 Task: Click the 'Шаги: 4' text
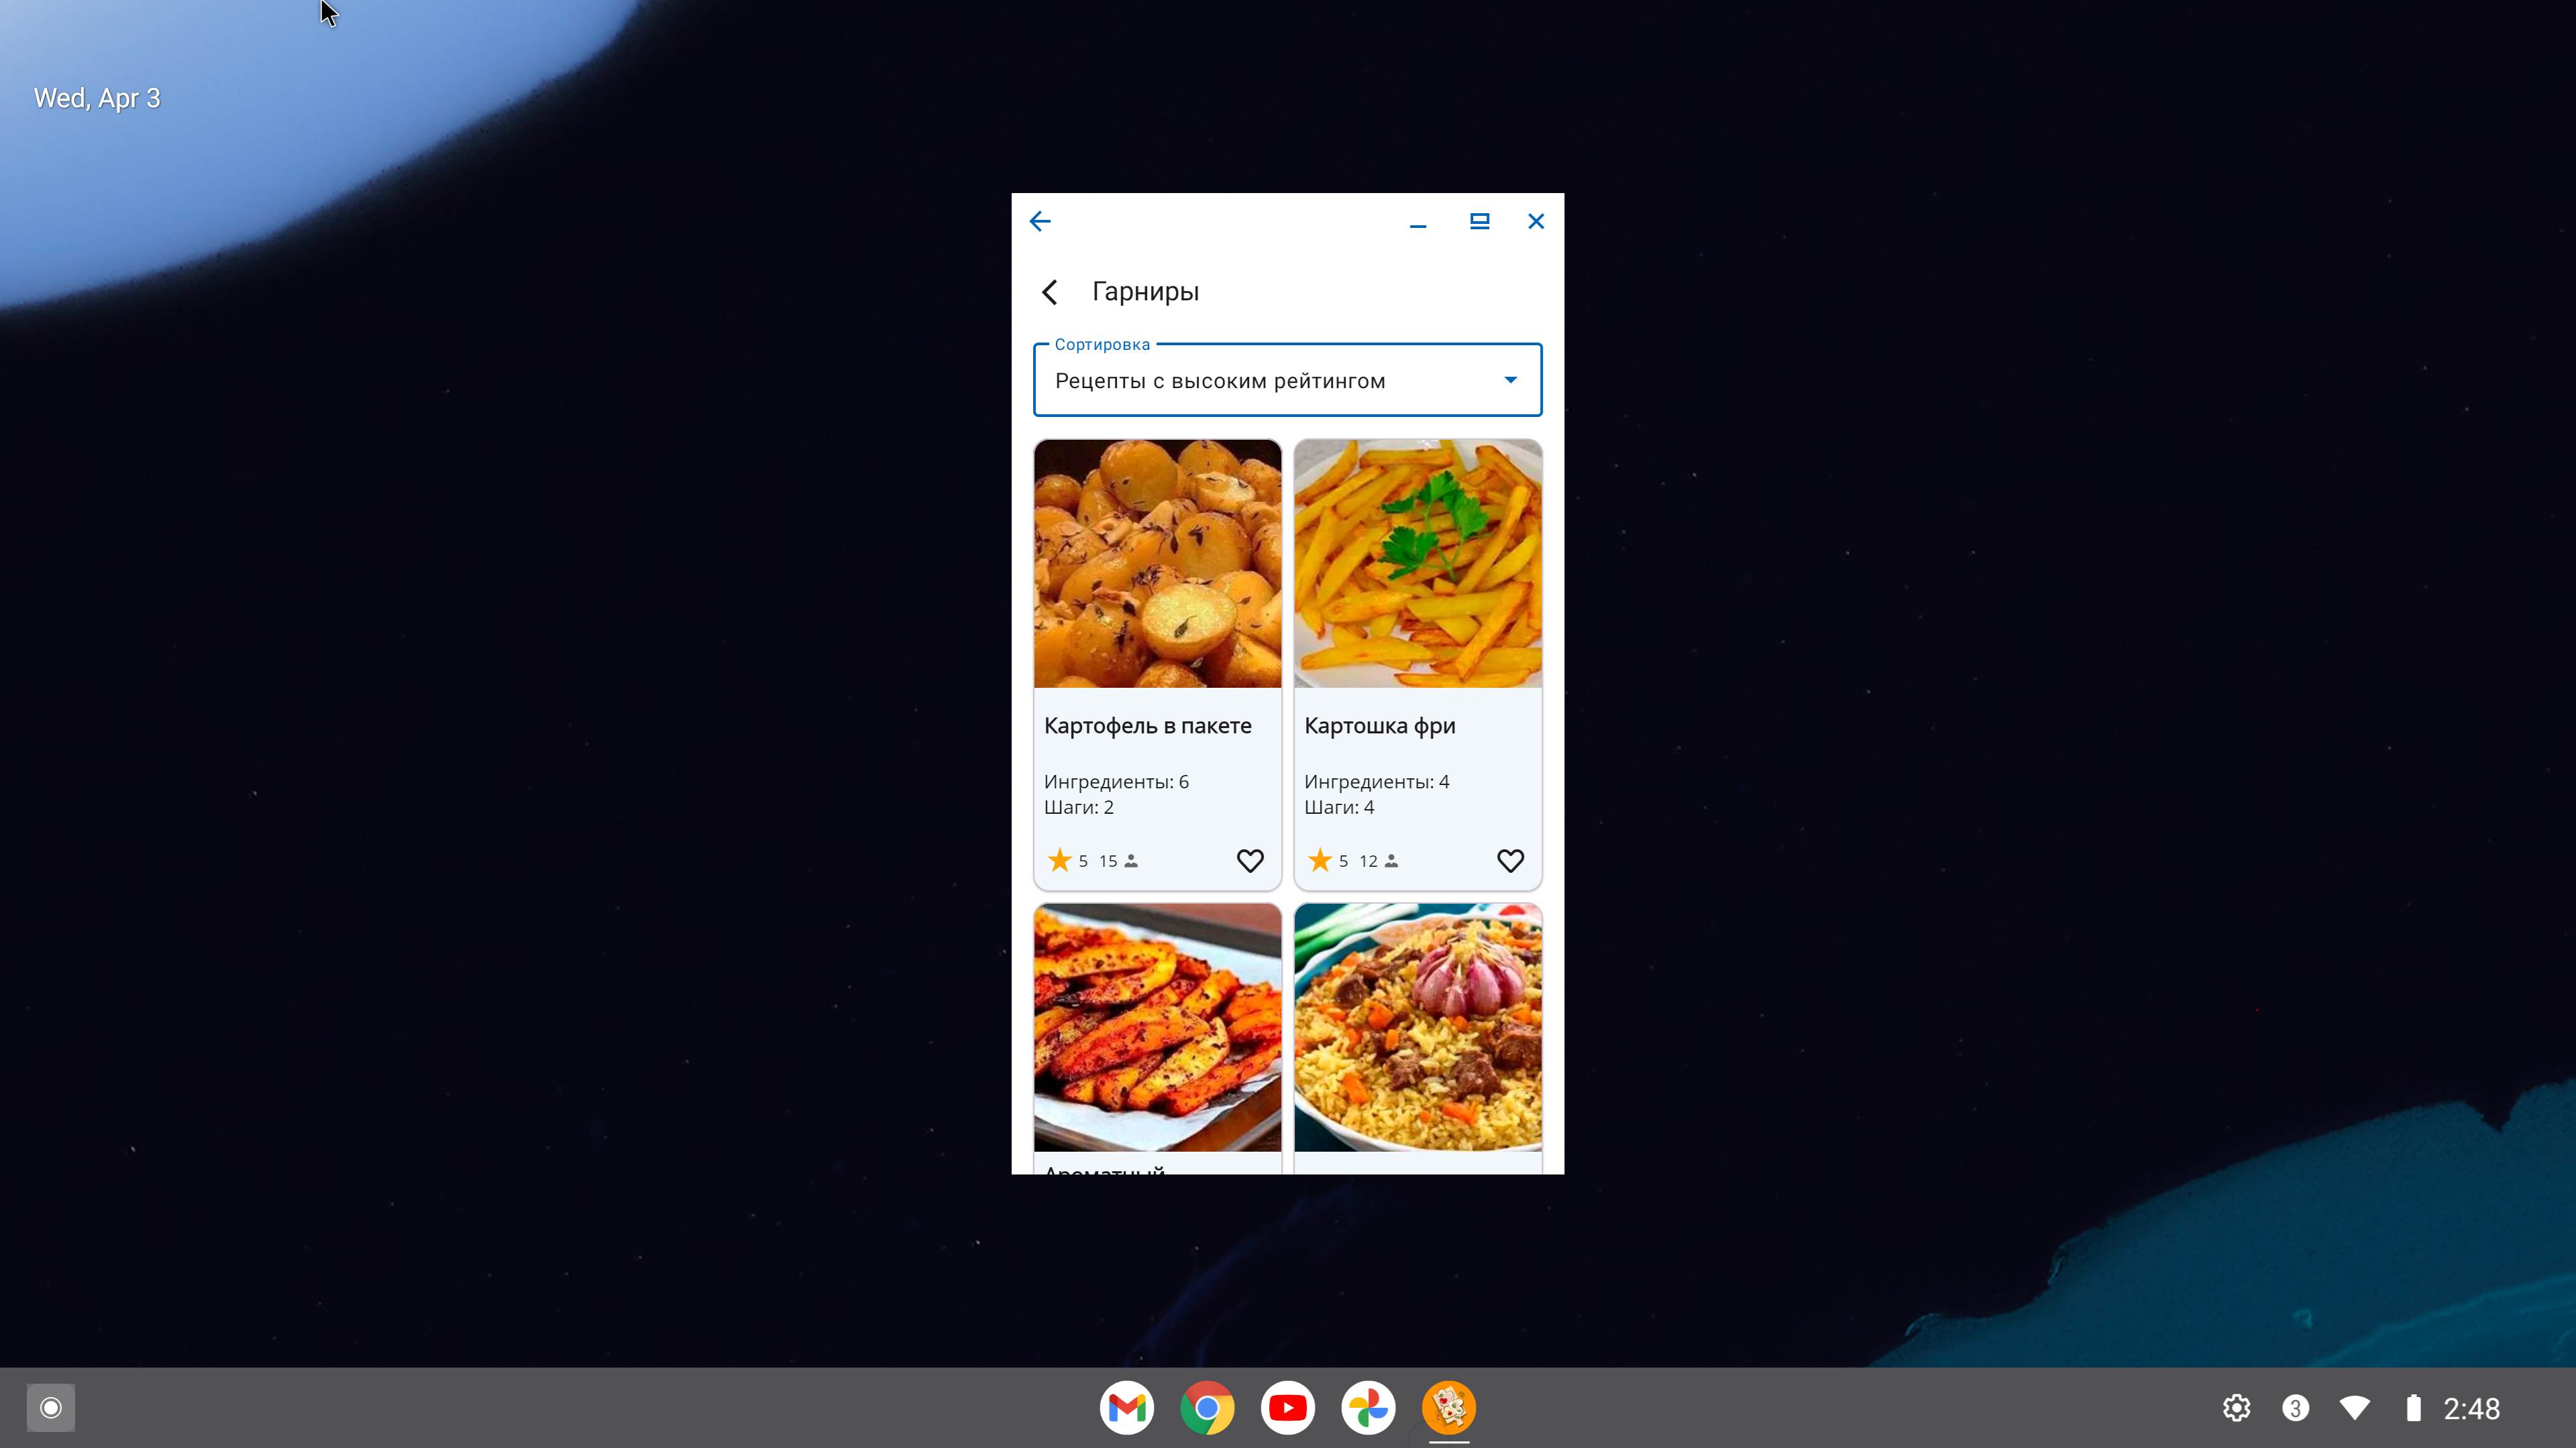(1339, 807)
